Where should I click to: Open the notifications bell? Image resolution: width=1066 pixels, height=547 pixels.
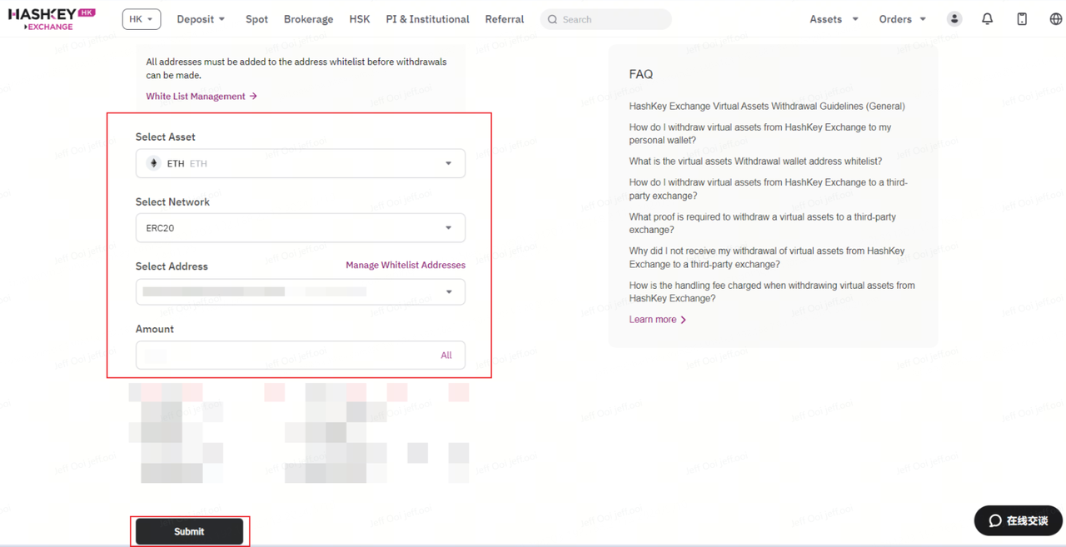click(987, 19)
